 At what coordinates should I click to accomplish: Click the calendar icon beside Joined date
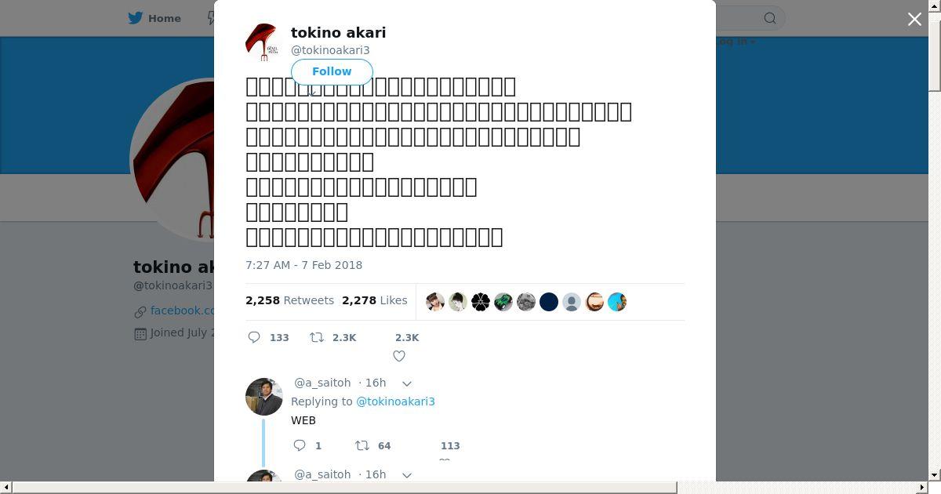(x=140, y=333)
